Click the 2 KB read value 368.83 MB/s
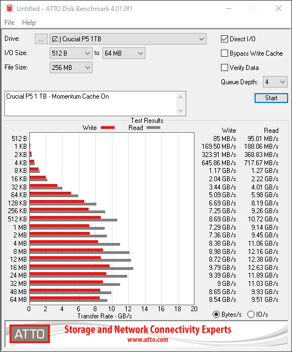Screen dimensions: 292x352 (x=261, y=155)
